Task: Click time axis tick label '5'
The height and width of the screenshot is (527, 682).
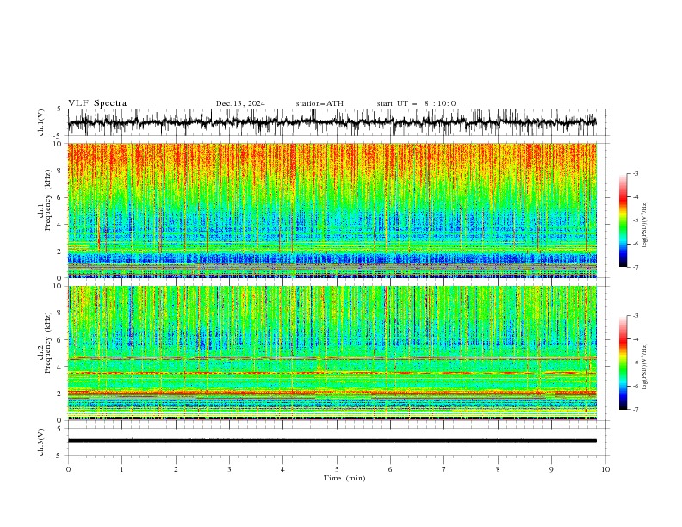Action: tap(337, 469)
